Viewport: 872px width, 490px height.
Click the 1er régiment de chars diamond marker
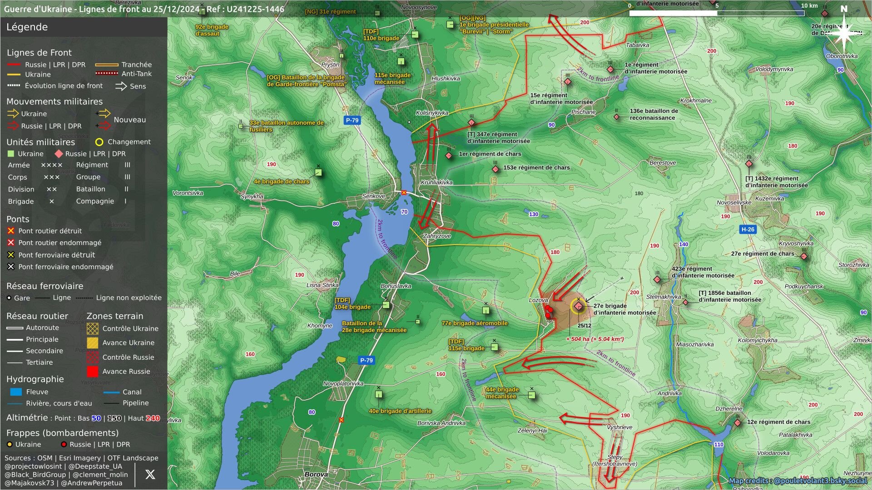point(449,156)
